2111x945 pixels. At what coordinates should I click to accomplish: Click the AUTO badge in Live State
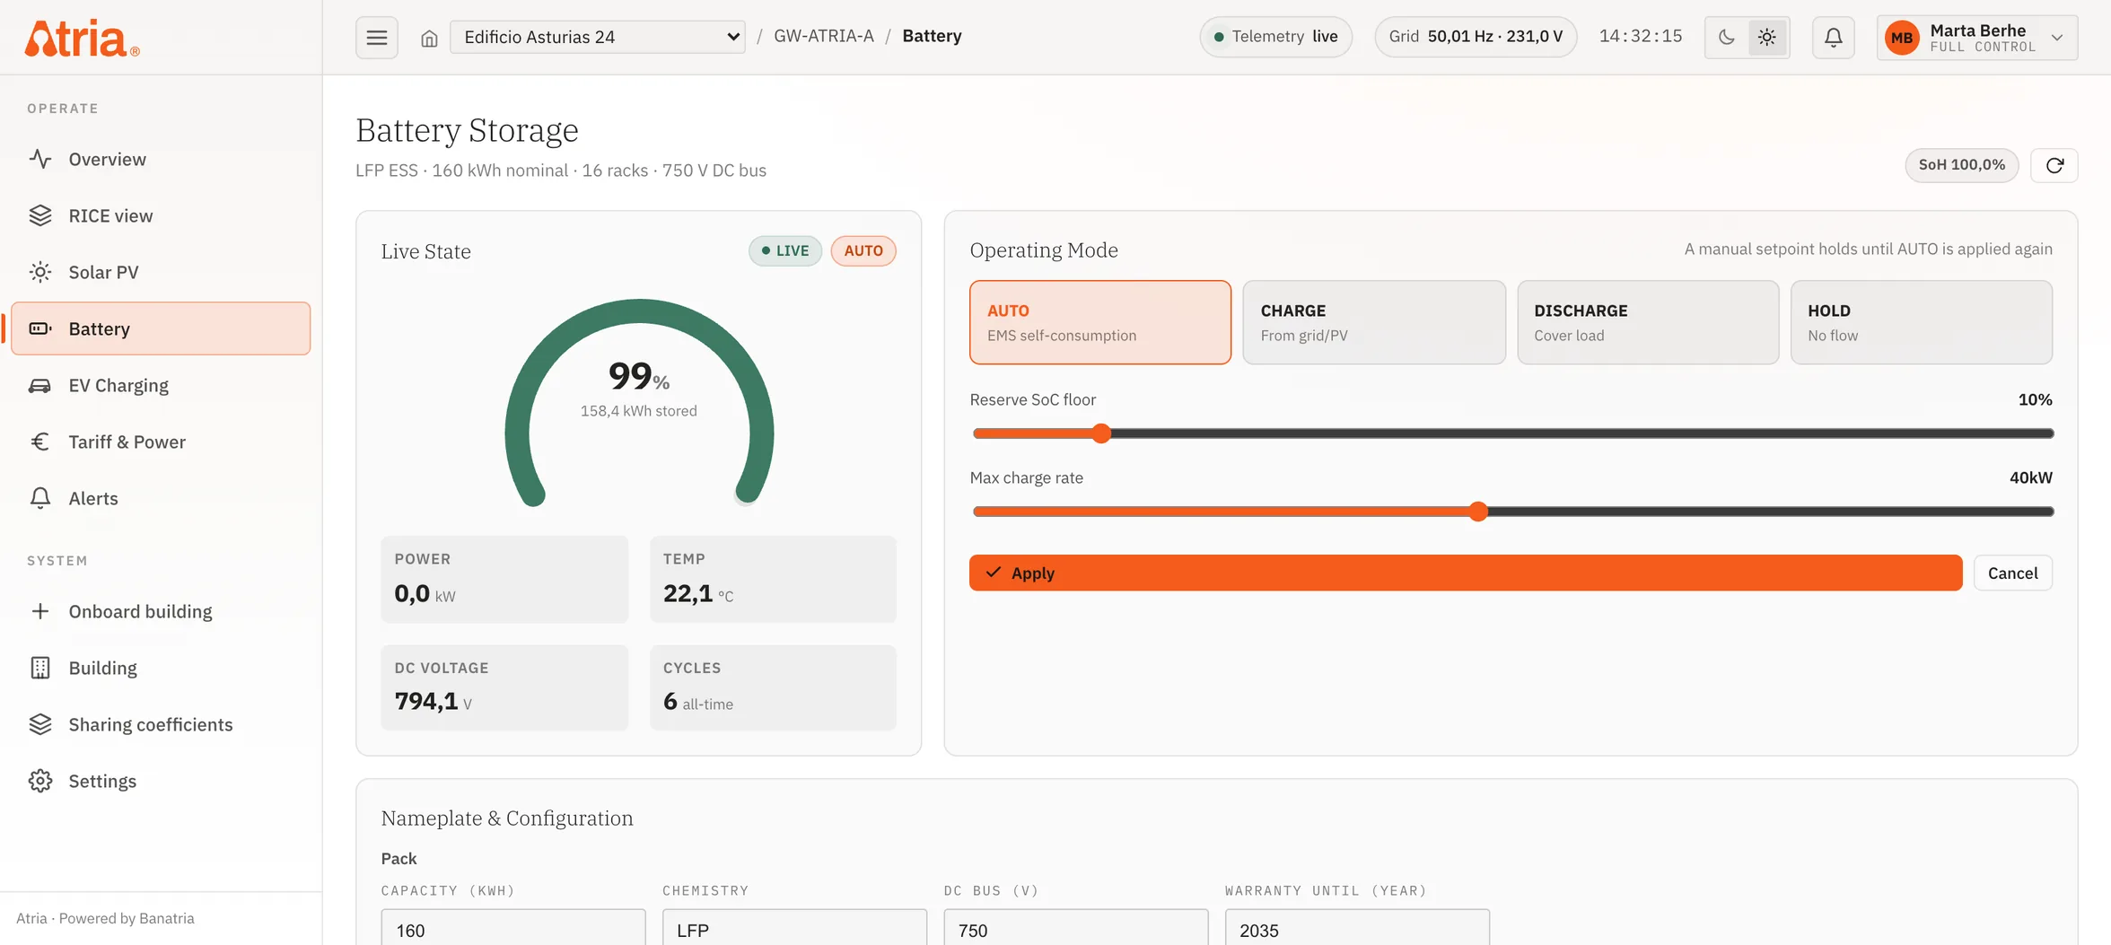click(x=863, y=250)
